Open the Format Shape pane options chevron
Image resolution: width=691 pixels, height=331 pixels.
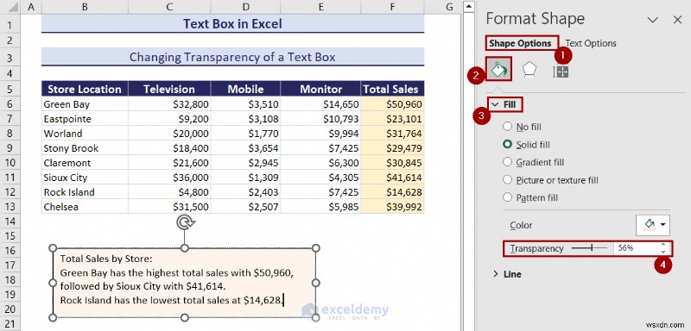point(653,19)
